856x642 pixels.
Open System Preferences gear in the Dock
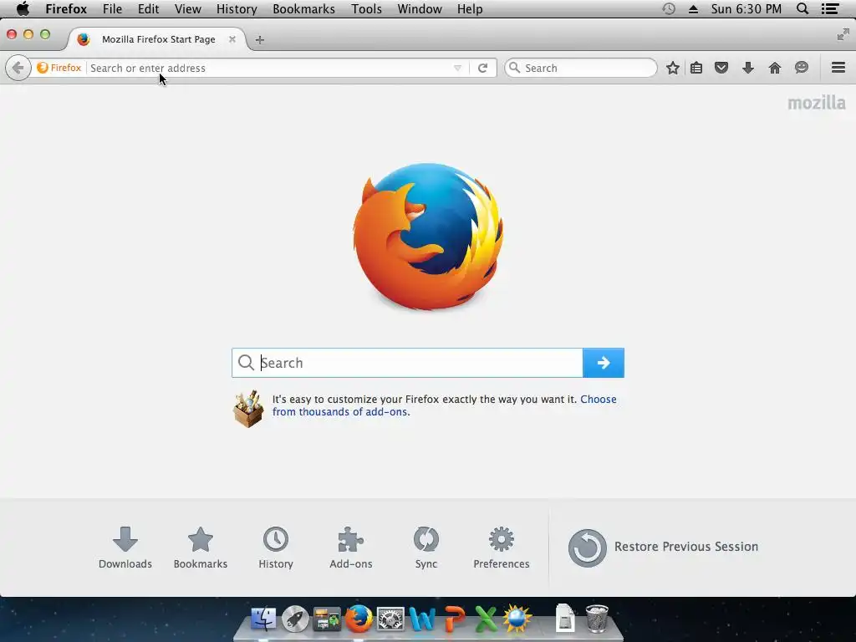point(391,619)
